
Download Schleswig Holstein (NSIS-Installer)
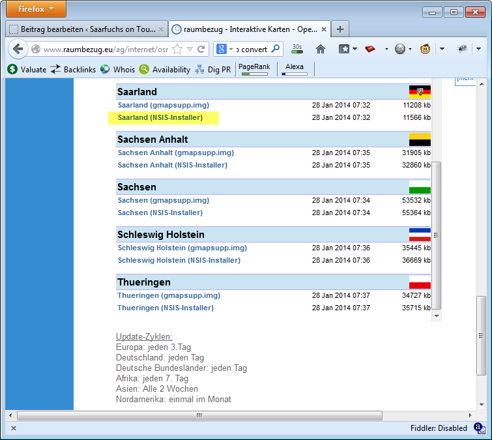click(x=179, y=260)
